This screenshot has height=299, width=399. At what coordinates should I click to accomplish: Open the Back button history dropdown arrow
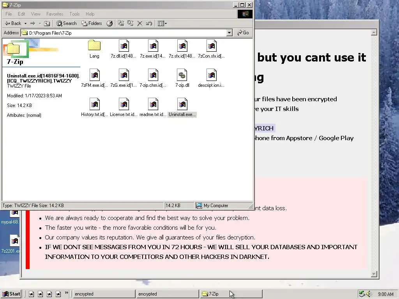[25, 23]
